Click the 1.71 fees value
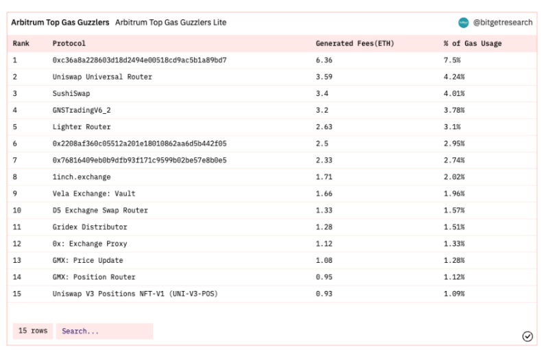This screenshot has height=350, width=541. [324, 177]
